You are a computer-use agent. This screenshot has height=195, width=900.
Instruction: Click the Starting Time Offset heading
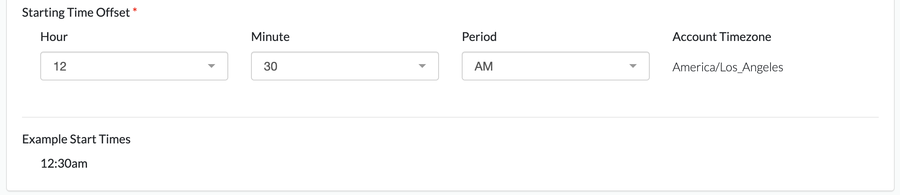76,13
